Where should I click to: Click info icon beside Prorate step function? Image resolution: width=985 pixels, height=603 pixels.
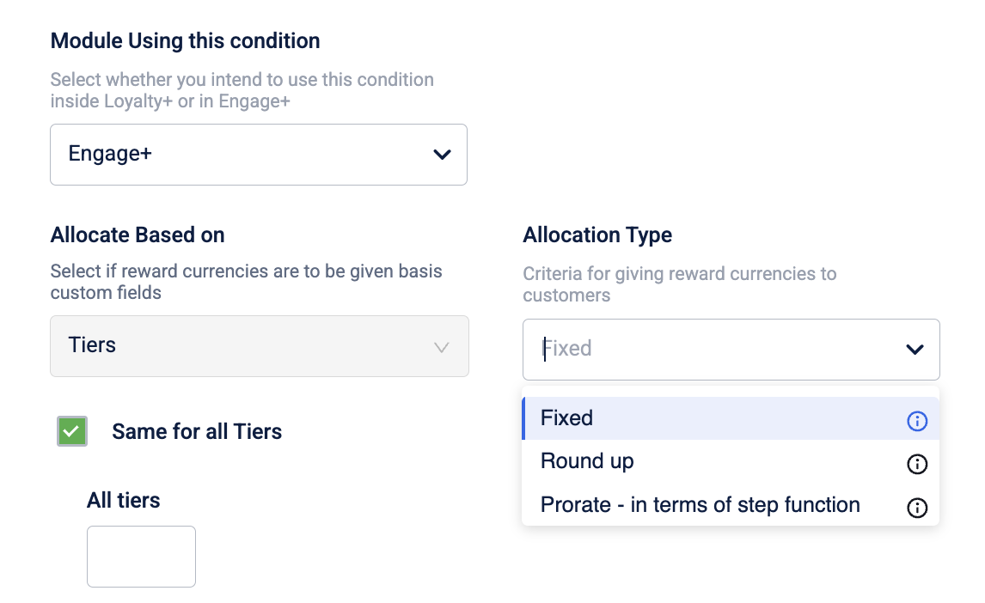point(916,507)
